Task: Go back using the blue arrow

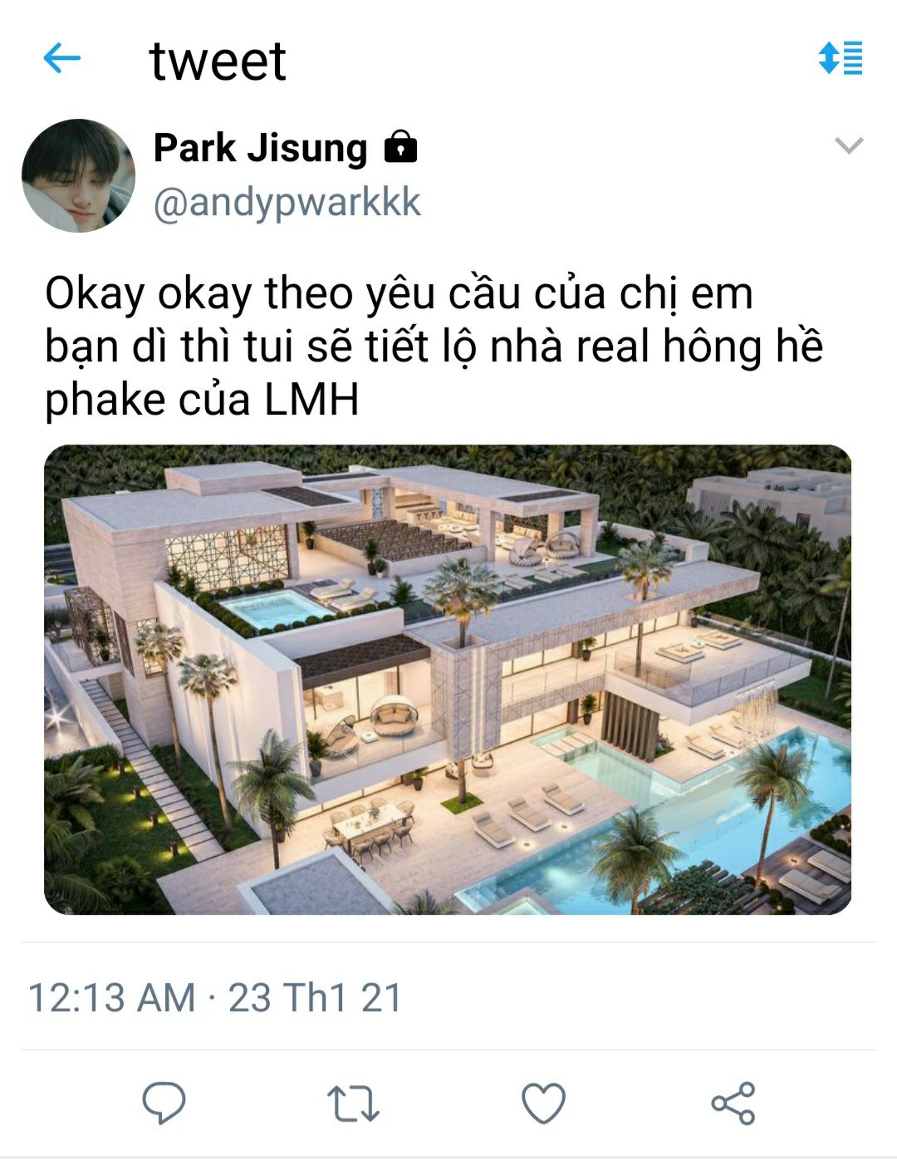Action: (61, 58)
